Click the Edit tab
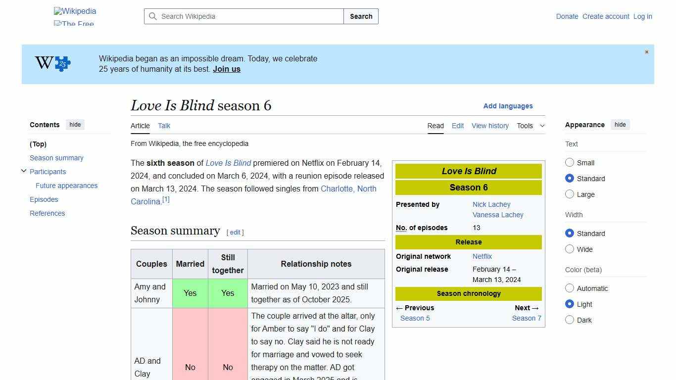Viewport: 676px width, 380px height. click(457, 126)
